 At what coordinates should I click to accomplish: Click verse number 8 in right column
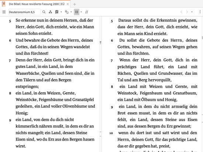tap(112, 87)
